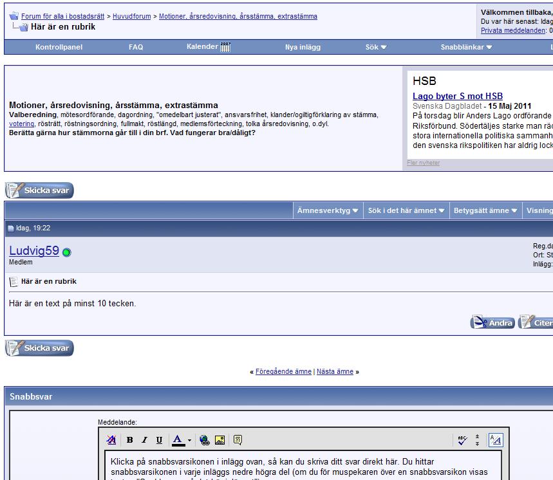Open Motioner, årsredovisning breadcrumb link
This screenshot has width=553, height=480.
click(x=238, y=16)
